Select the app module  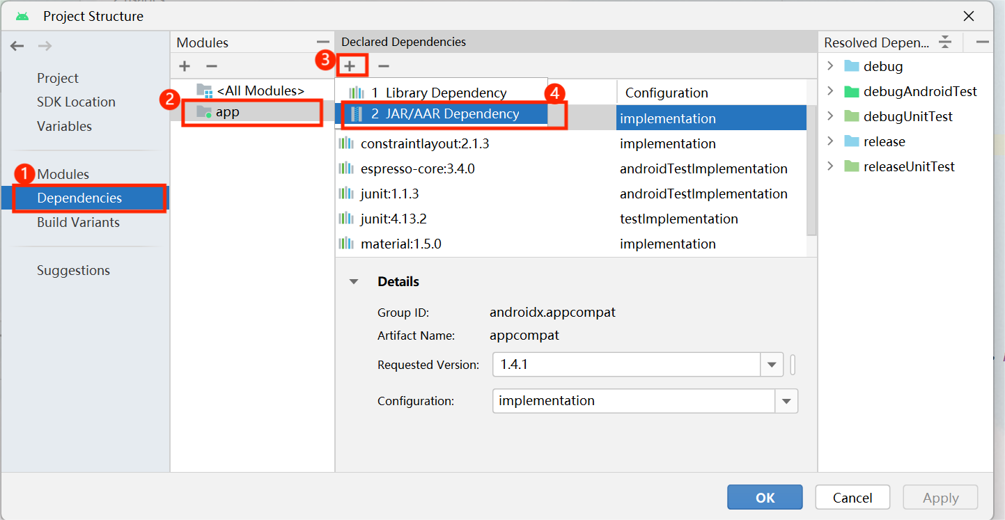tap(252, 111)
